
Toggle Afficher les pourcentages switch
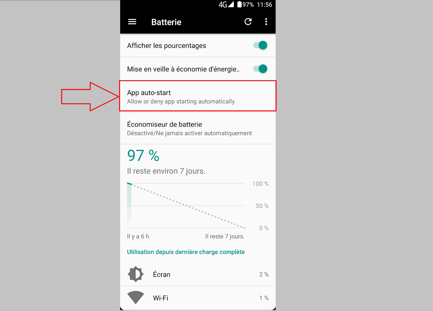(260, 45)
